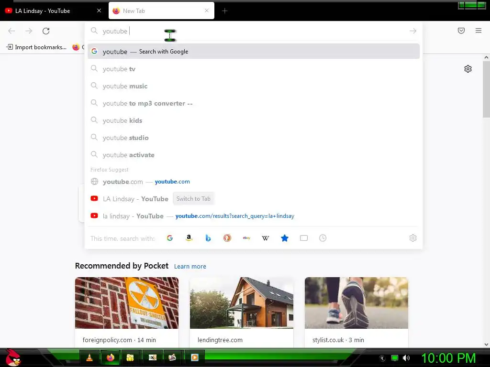
Task: Search this time with Amazon icon
Action: (189, 238)
